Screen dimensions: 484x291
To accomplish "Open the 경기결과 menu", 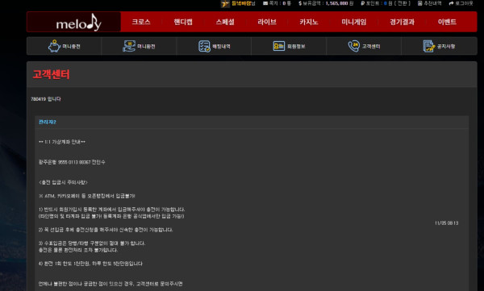I will tap(402, 22).
